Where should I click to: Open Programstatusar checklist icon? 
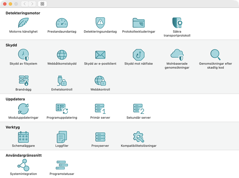62,165
